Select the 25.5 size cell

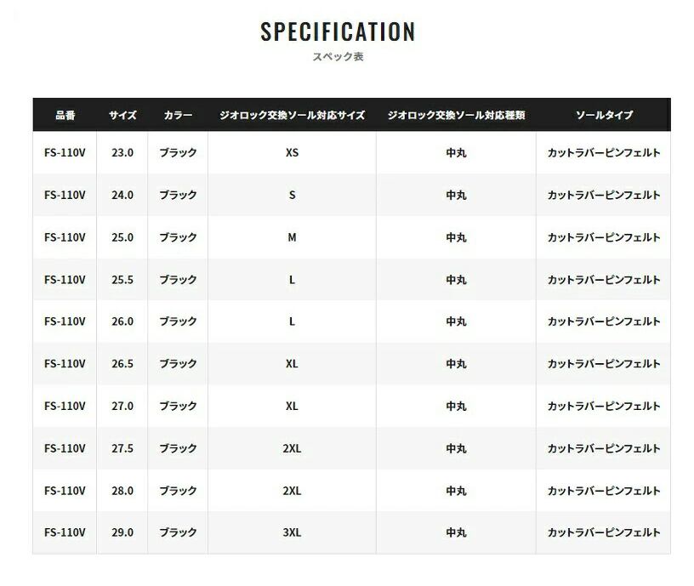pos(122,280)
